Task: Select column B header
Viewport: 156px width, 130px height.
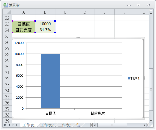Action: pyautogui.click(x=45, y=12)
